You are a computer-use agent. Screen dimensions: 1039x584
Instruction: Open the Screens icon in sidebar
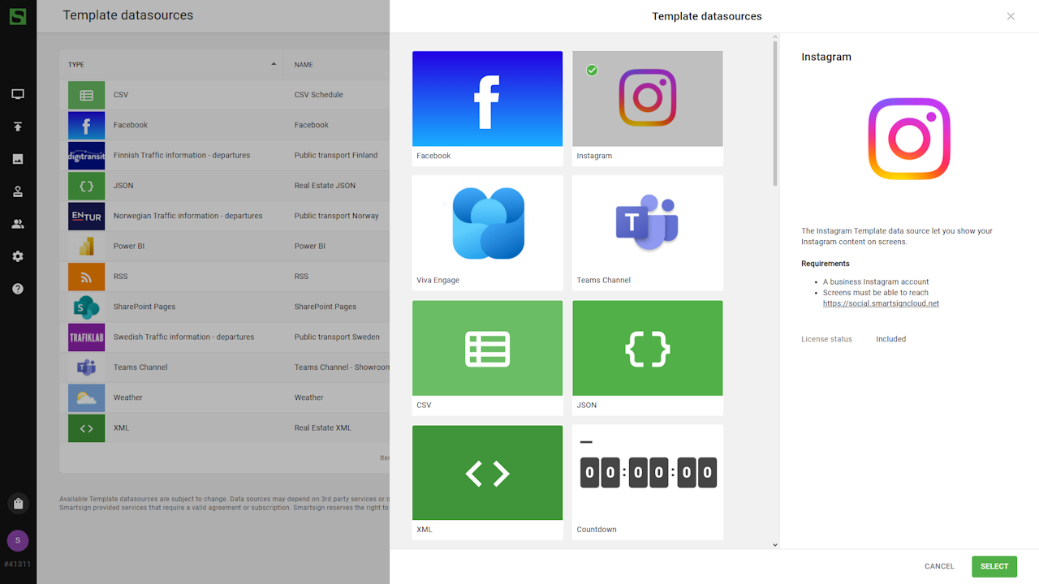point(18,94)
